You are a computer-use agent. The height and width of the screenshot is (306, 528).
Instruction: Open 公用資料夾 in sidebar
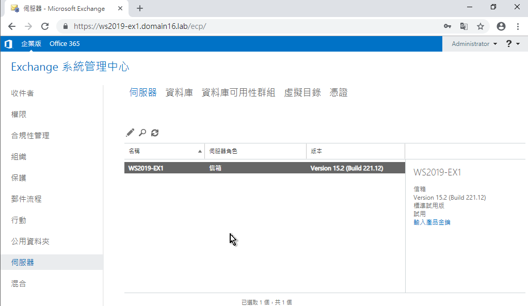30,241
